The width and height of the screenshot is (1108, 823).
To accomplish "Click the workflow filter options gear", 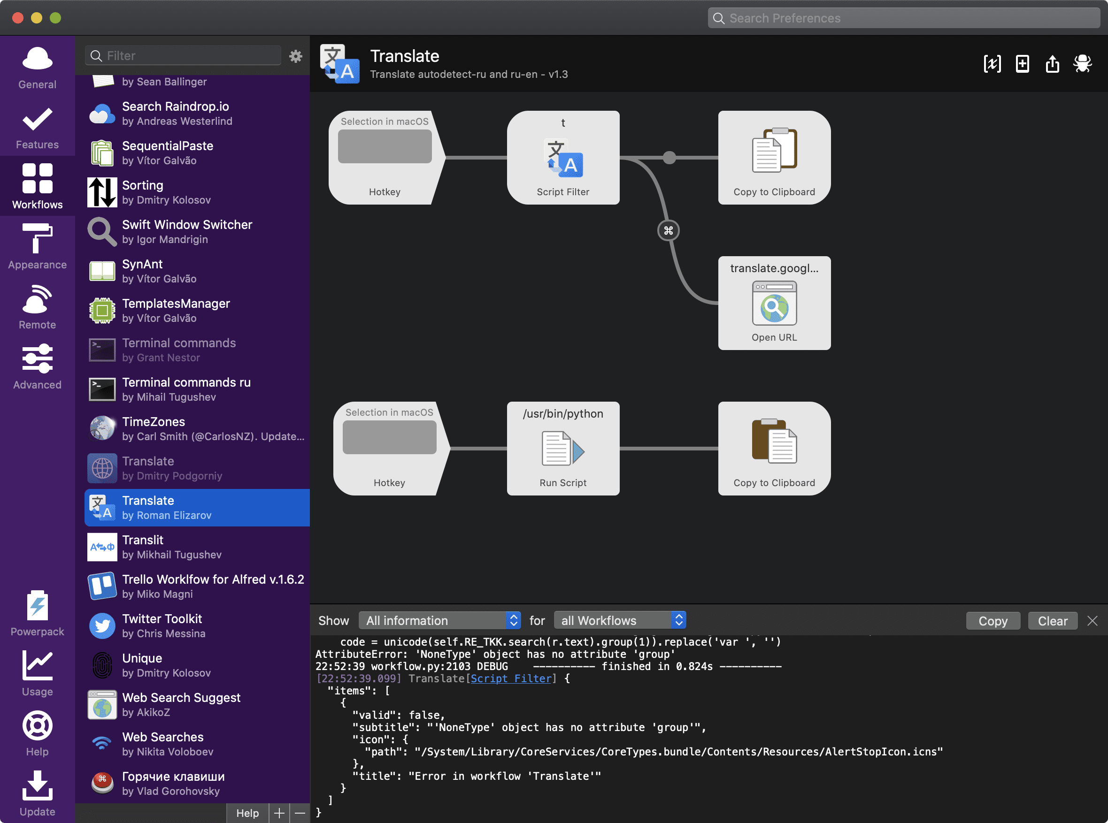I will pyautogui.click(x=296, y=56).
